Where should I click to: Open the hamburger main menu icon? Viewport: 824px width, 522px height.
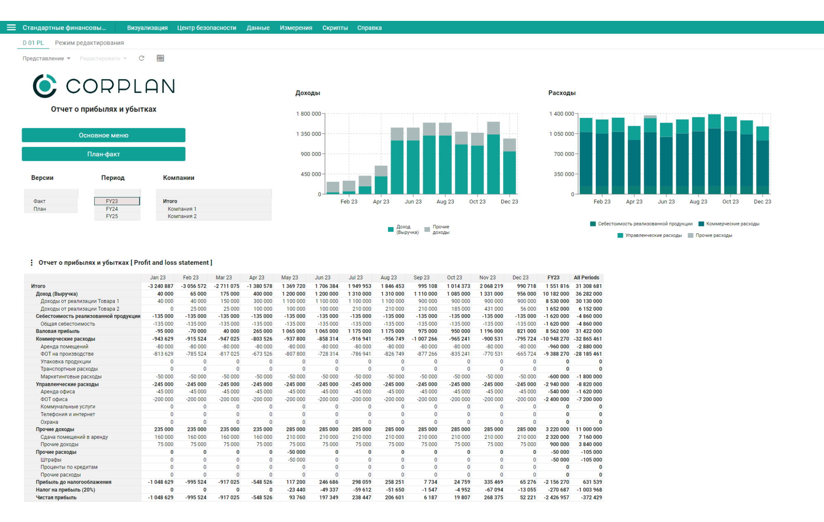pyautogui.click(x=11, y=28)
